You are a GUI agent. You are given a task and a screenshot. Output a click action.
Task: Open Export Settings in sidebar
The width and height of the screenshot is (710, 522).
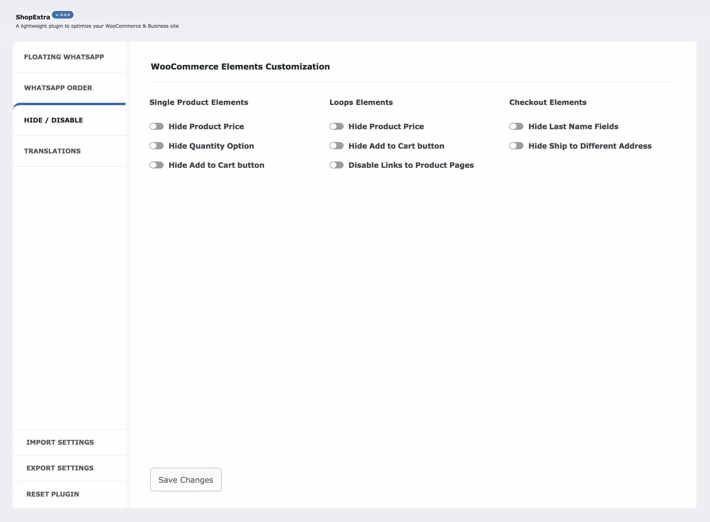69,468
